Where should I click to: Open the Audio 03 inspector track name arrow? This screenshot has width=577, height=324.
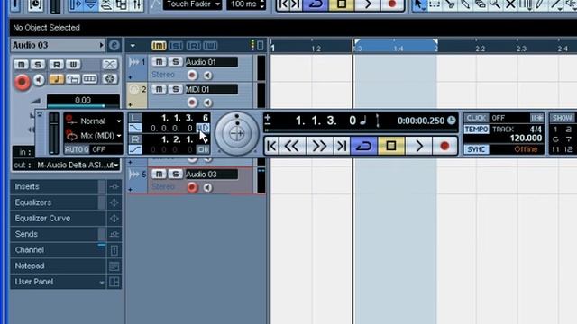(x=102, y=45)
